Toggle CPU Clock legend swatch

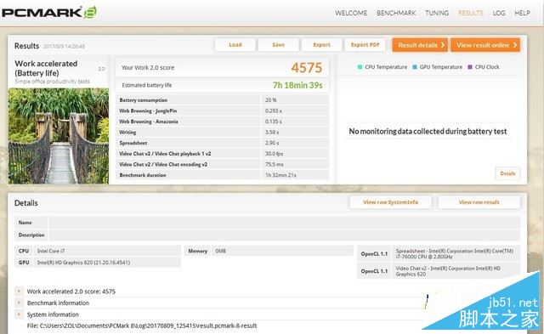click(x=470, y=67)
